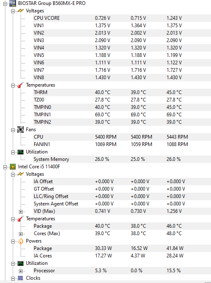Collapse the BIOSTAR Group B560MX-E PRO node

(x=5, y=4)
